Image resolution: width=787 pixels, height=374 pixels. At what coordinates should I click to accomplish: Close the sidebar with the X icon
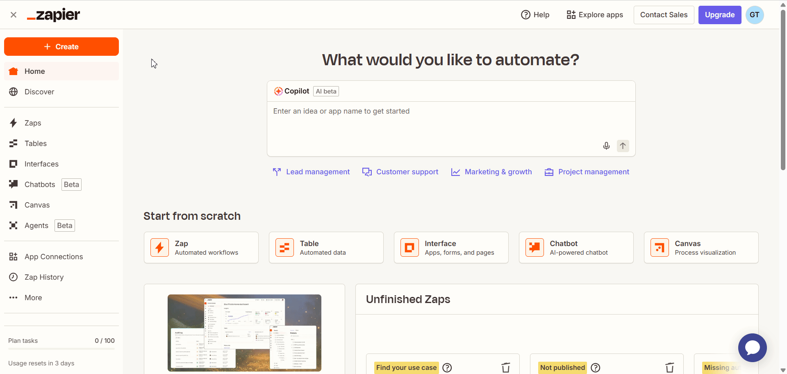(14, 15)
